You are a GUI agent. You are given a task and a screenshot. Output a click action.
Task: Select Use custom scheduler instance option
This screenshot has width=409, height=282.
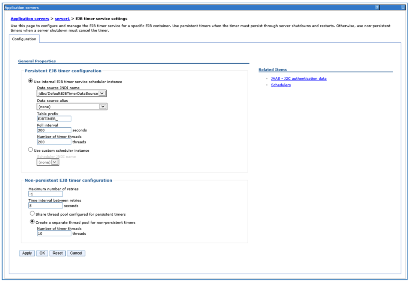coord(31,150)
